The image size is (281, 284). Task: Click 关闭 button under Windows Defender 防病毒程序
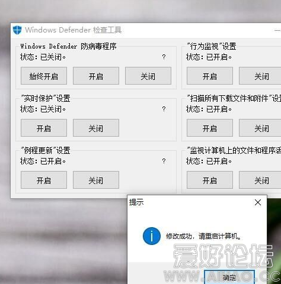click(x=148, y=76)
